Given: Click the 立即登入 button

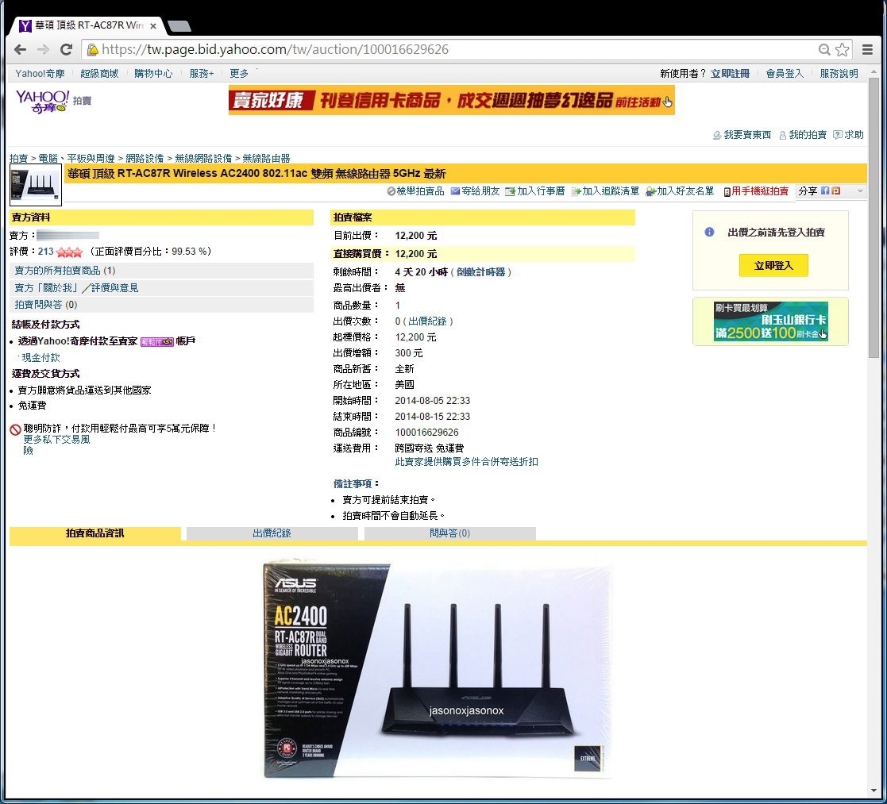Looking at the screenshot, I should [x=773, y=266].
